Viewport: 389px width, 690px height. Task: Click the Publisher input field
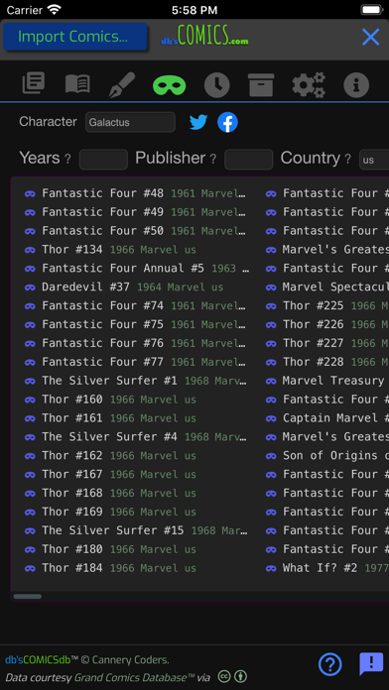click(x=249, y=160)
